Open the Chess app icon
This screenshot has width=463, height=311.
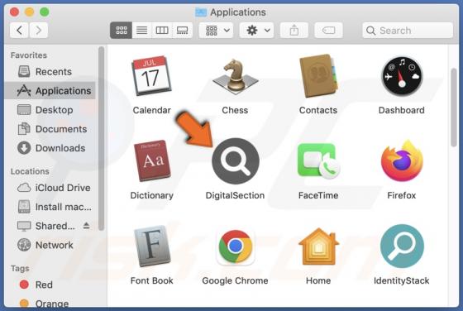click(x=235, y=76)
